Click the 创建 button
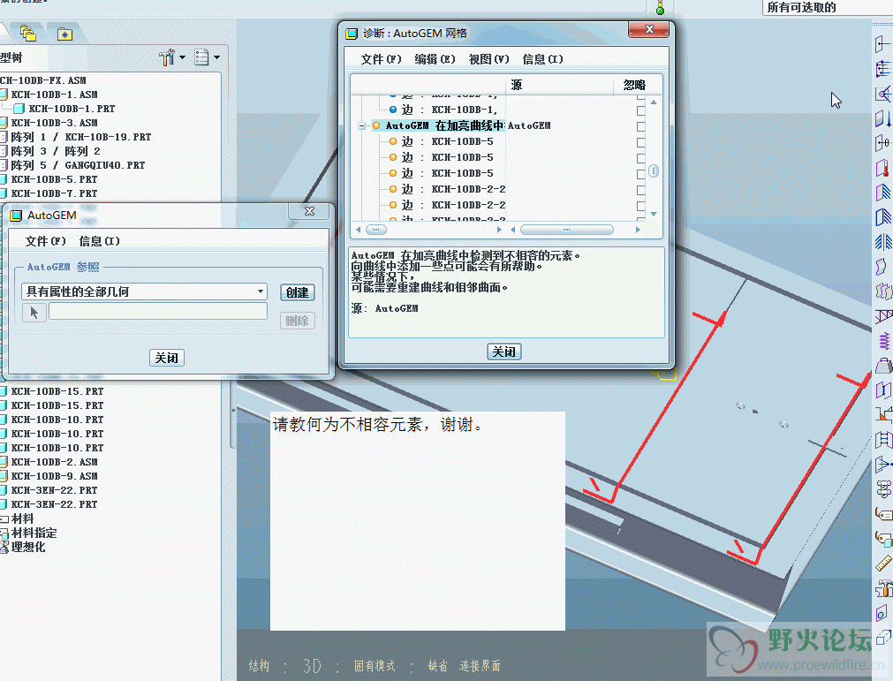The width and height of the screenshot is (893, 681). [298, 292]
